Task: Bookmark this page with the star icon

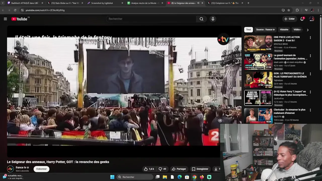Action: pyautogui.click(x=289, y=10)
